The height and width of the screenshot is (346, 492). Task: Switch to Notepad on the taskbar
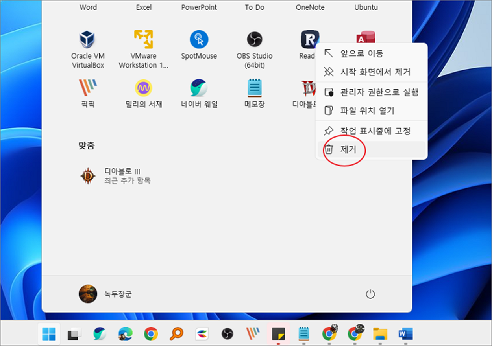pyautogui.click(x=303, y=334)
